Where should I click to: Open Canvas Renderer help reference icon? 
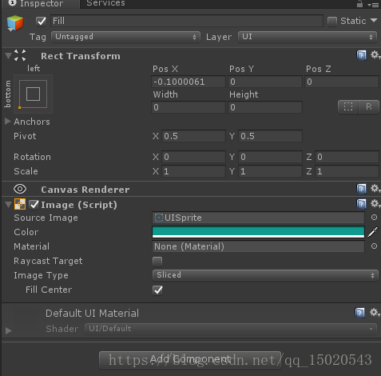pyautogui.click(x=361, y=189)
